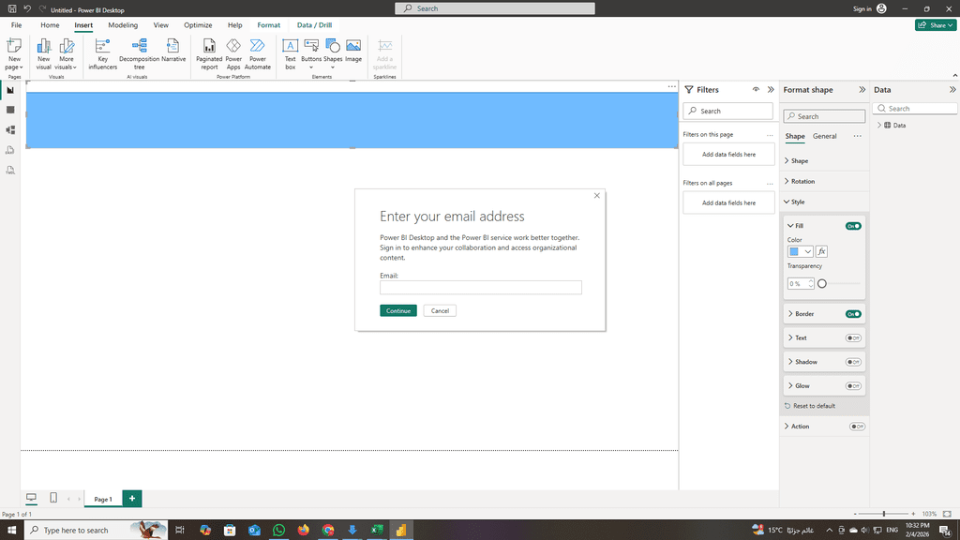This screenshot has height=540, width=960.
Task: Open the fill Color dropdown
Action: coord(800,251)
